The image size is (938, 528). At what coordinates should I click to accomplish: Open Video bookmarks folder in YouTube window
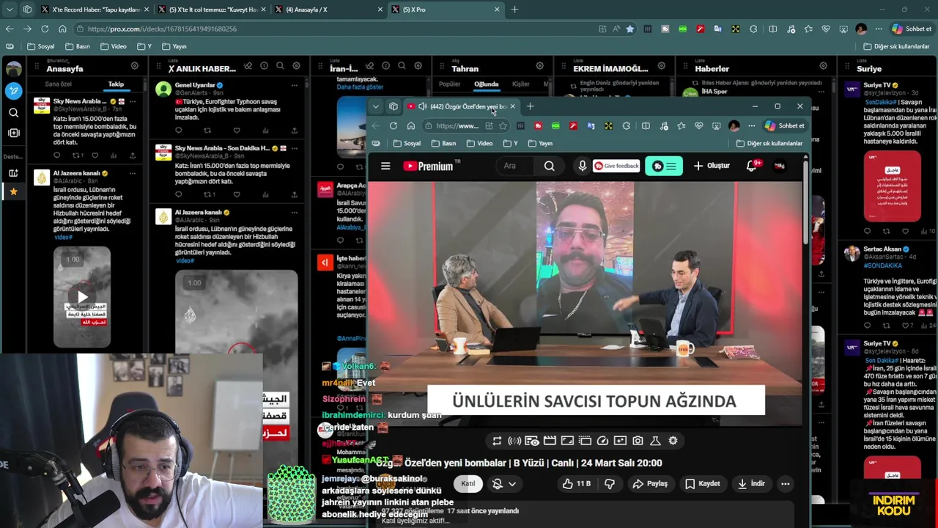point(480,144)
